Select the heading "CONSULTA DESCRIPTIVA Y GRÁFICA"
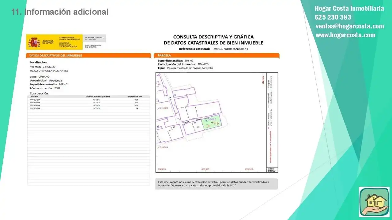This screenshot has width=392, height=220. click(x=213, y=37)
